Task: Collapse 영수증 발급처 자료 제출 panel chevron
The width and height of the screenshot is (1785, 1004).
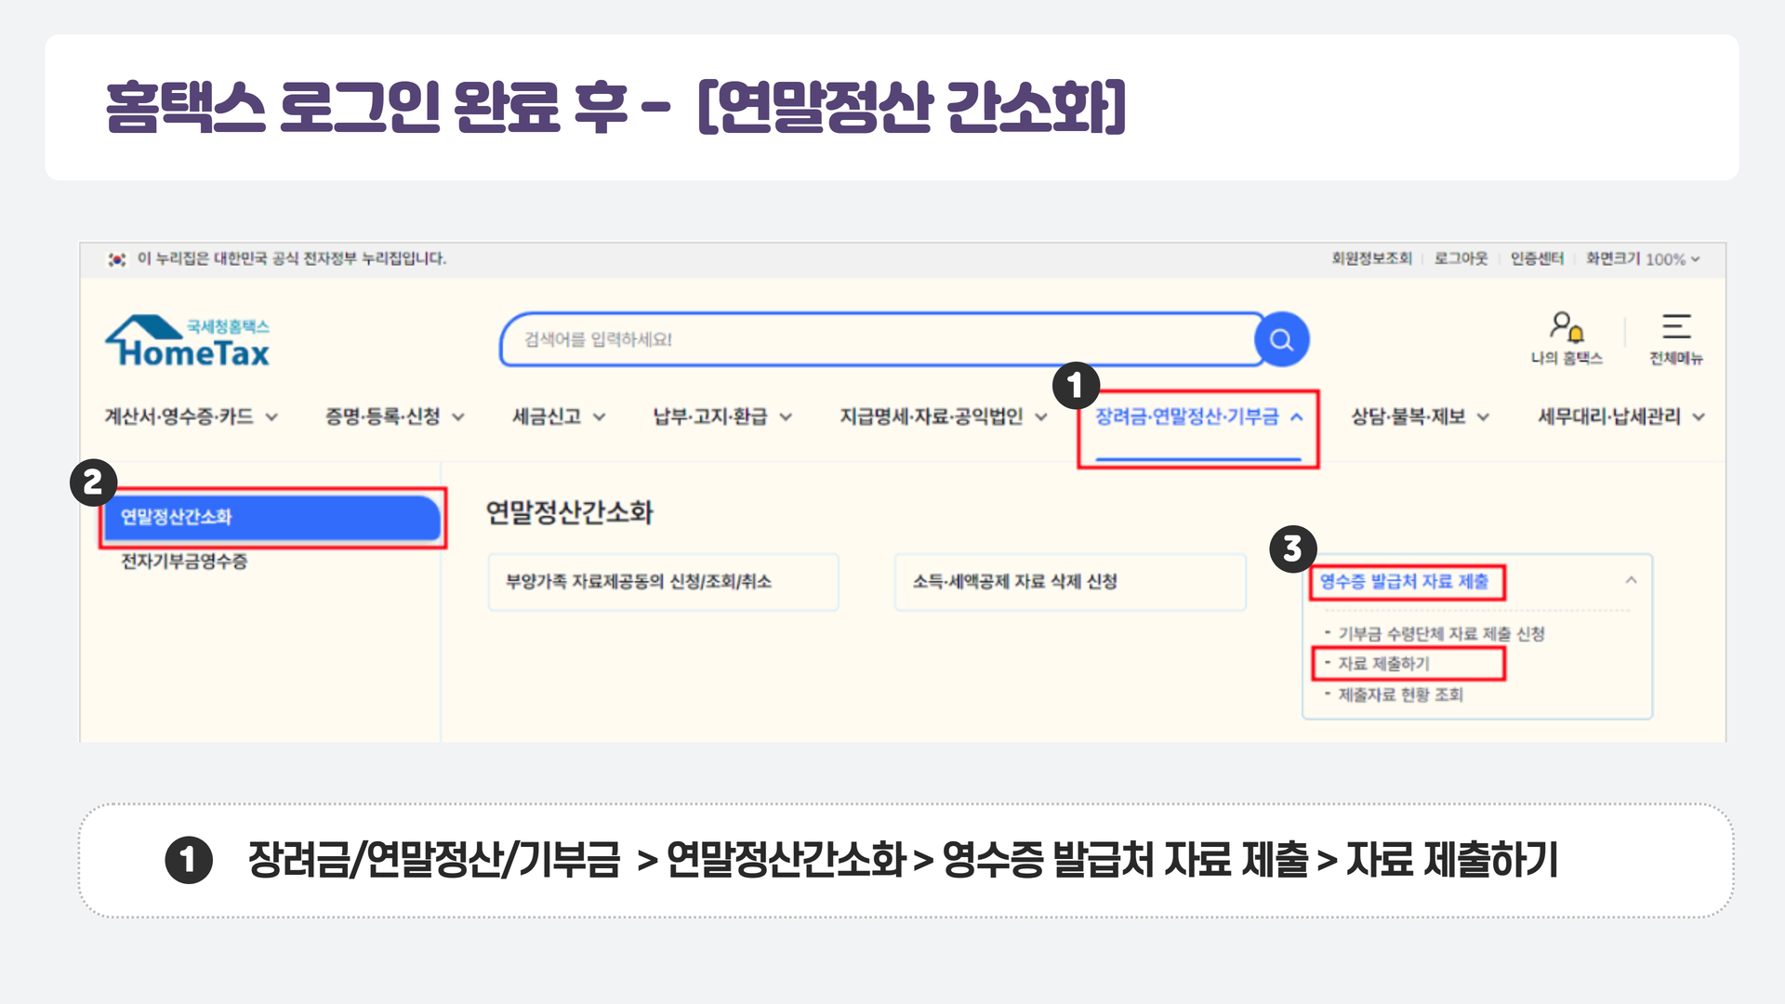Action: click(x=1631, y=580)
